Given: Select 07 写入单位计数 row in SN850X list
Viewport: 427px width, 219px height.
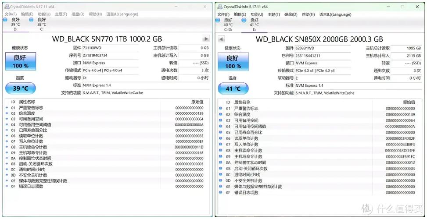Looking at the screenshot, I should pos(320,145).
